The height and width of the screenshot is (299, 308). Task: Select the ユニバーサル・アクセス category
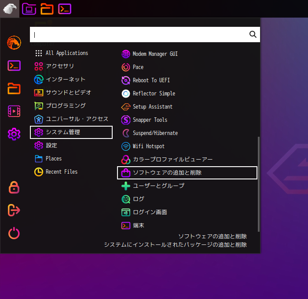(x=71, y=119)
